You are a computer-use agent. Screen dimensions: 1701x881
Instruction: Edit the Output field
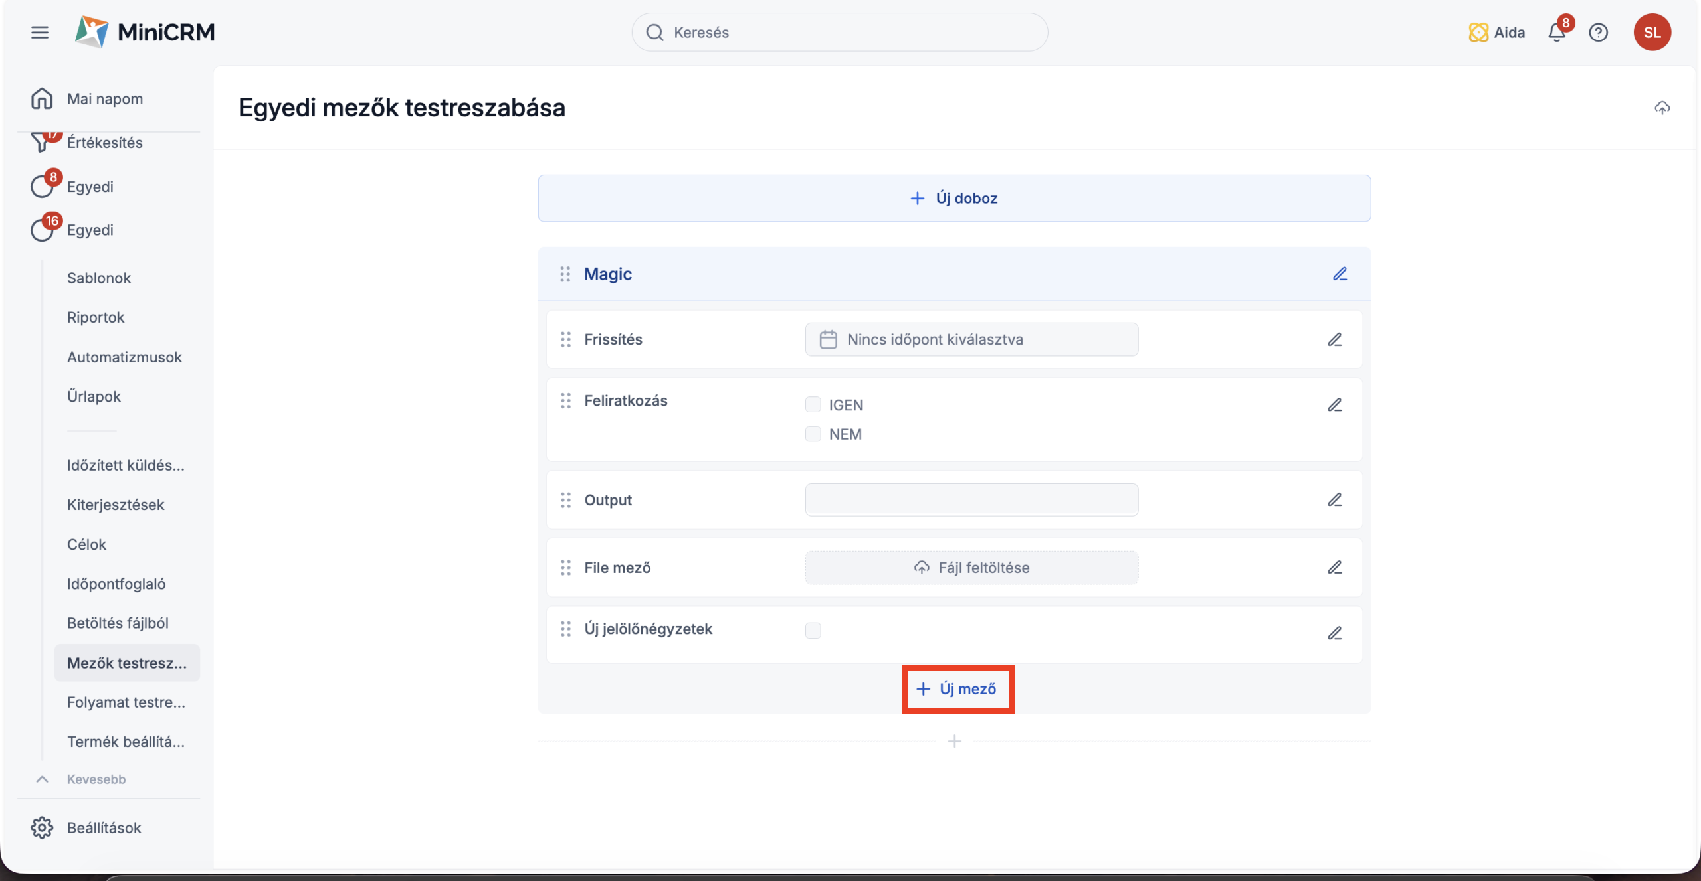tap(1334, 499)
